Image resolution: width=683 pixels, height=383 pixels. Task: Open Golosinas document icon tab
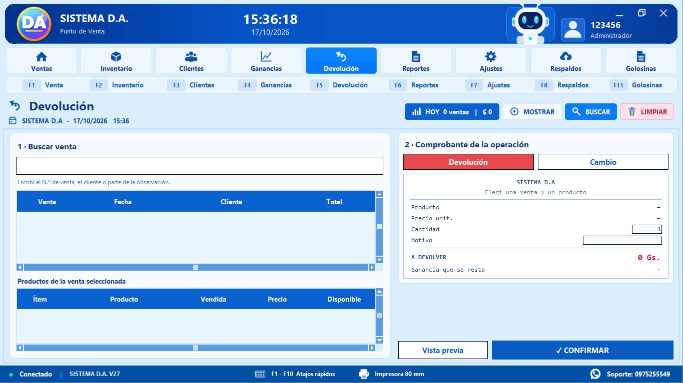pos(641,61)
